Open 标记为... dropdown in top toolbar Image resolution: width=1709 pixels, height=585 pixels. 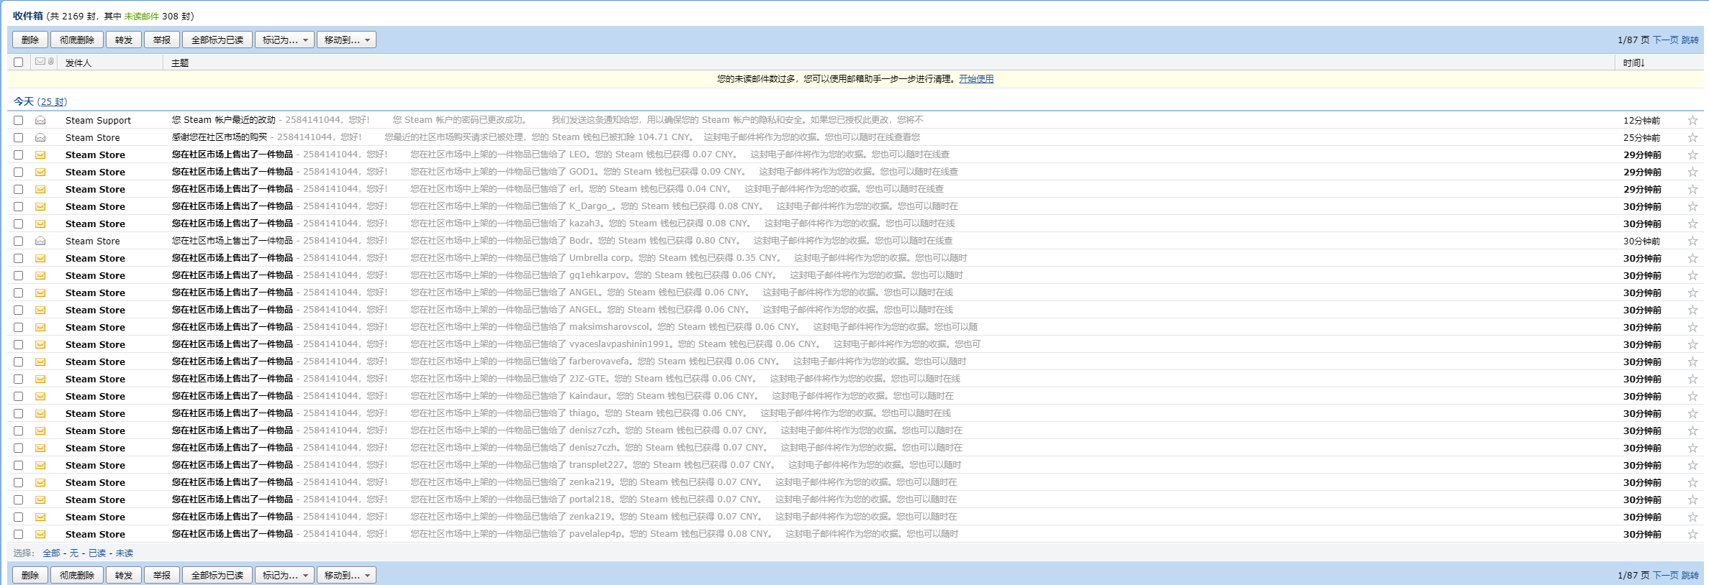point(284,40)
